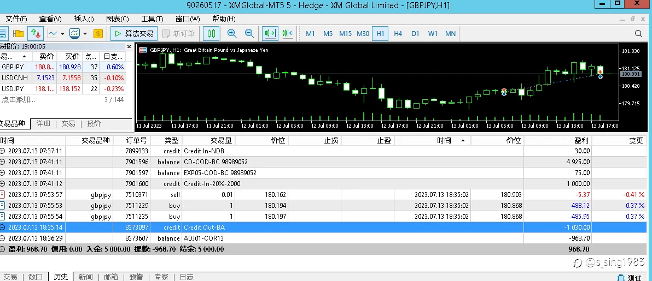This screenshot has height=281, width=652.
Task: Expand the CD-COD-BC 98989052 row
Action: [3, 162]
